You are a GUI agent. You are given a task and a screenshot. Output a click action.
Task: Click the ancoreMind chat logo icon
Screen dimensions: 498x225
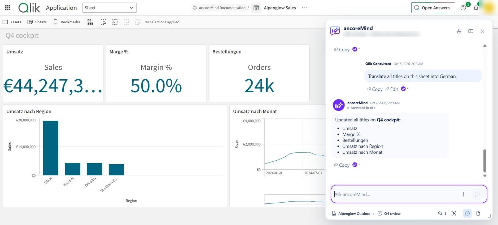[x=335, y=31]
